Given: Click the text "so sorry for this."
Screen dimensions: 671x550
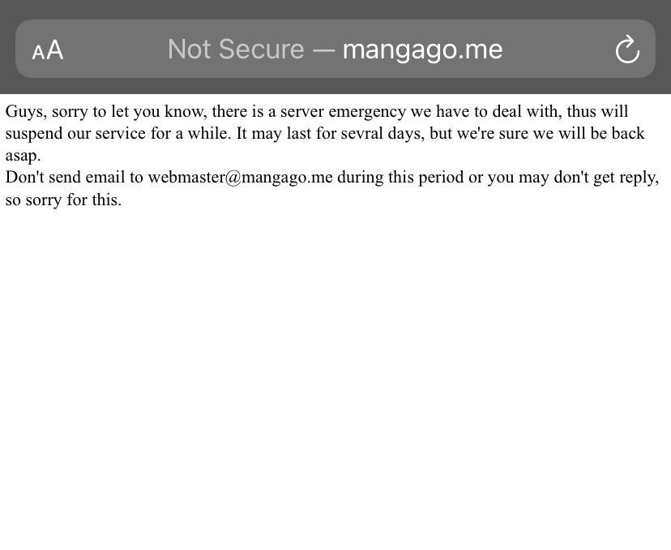Looking at the screenshot, I should coord(63,200).
